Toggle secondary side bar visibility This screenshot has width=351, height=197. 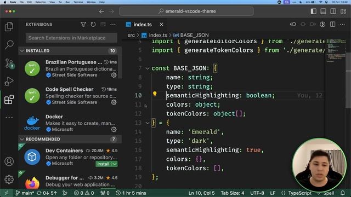coord(333,11)
